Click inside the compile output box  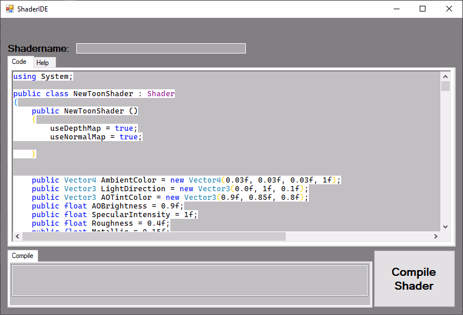(x=190, y=280)
